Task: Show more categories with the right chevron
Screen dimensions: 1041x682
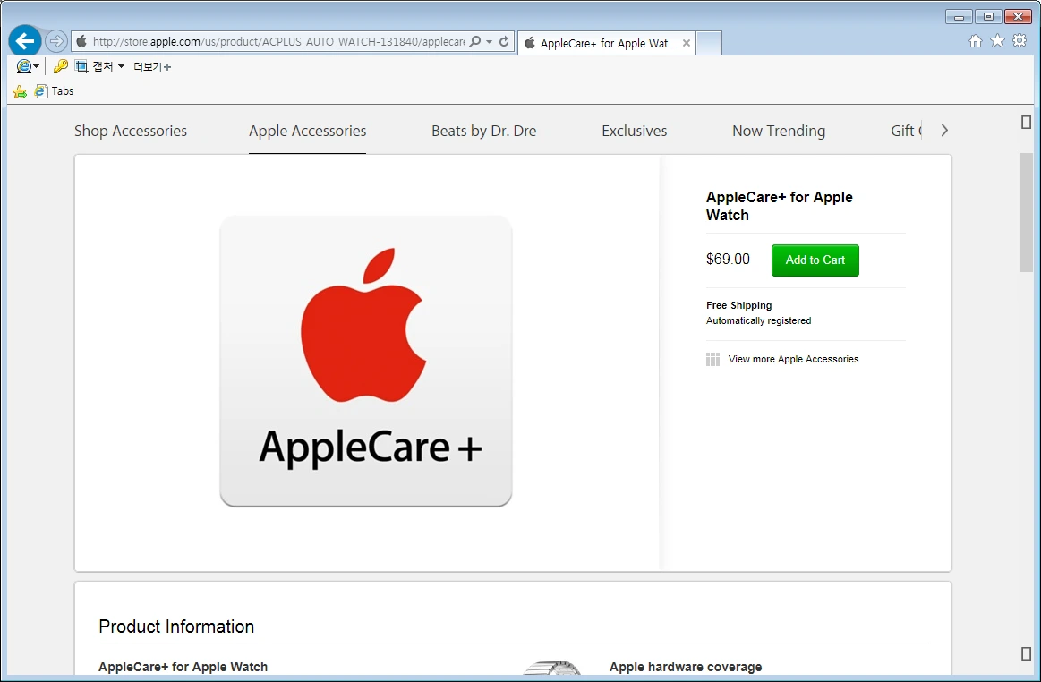Action: 944,131
